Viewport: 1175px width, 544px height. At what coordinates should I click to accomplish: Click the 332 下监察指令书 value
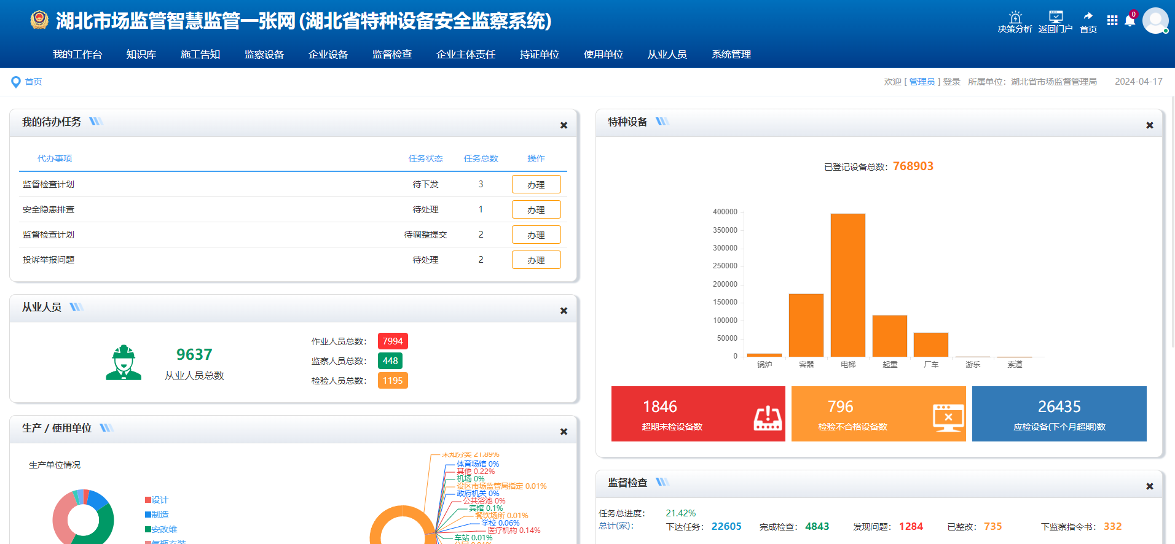tap(1113, 527)
